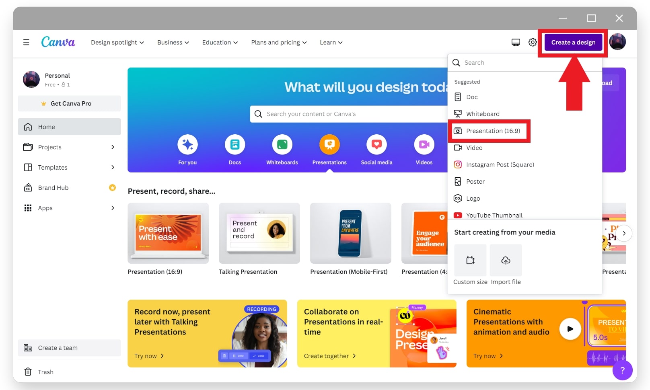Expand the Design spotlight menu
650x390 pixels.
tap(117, 42)
